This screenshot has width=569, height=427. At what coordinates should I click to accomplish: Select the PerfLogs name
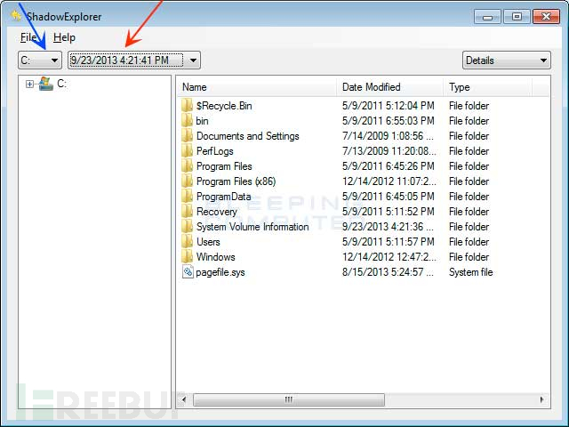(215, 151)
